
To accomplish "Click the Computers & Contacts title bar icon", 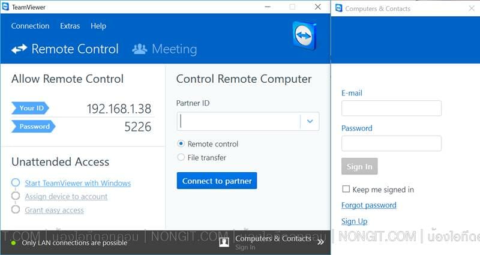I will (x=338, y=8).
